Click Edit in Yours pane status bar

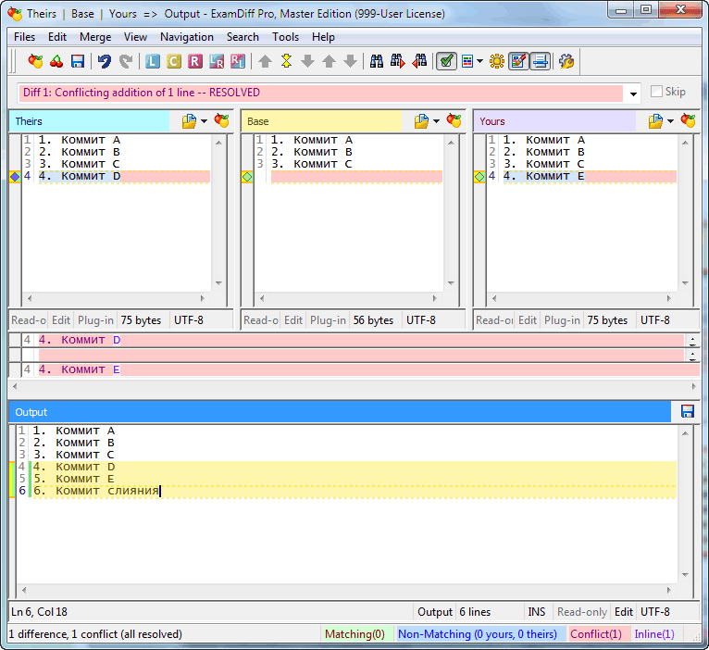point(528,320)
